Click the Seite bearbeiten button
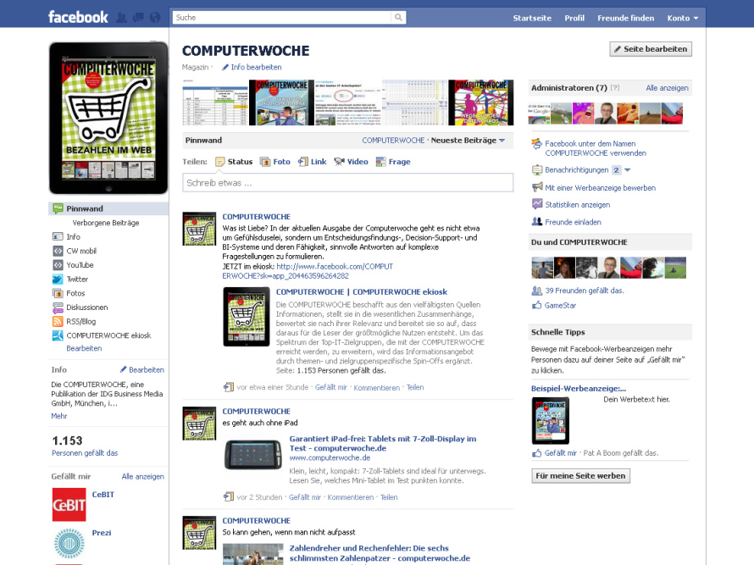The image size is (754, 565). click(x=651, y=49)
